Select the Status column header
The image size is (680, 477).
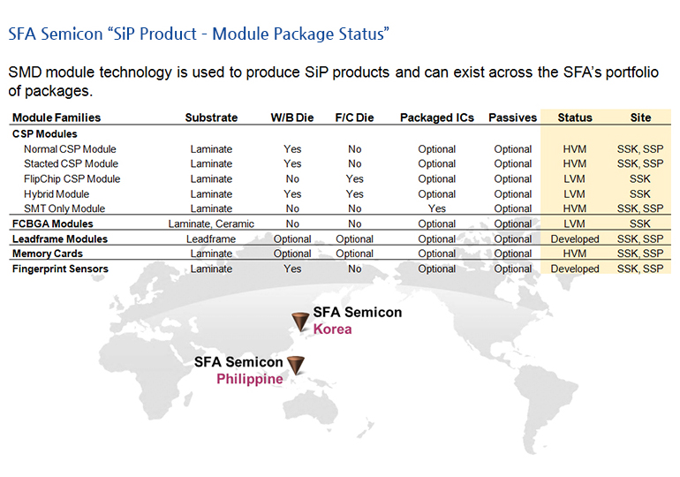point(575,117)
